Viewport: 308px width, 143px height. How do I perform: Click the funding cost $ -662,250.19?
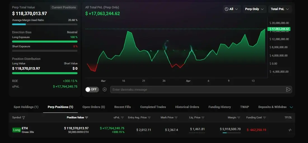coord(257,130)
